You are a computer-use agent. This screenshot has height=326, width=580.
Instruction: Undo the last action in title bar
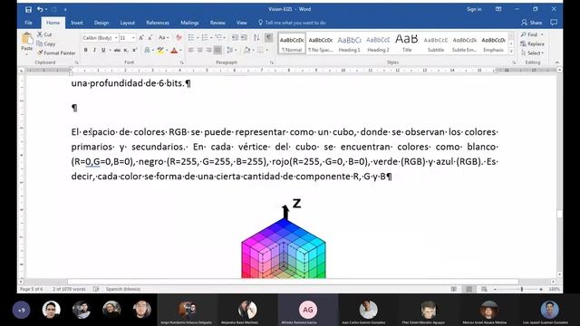[x=40, y=10]
